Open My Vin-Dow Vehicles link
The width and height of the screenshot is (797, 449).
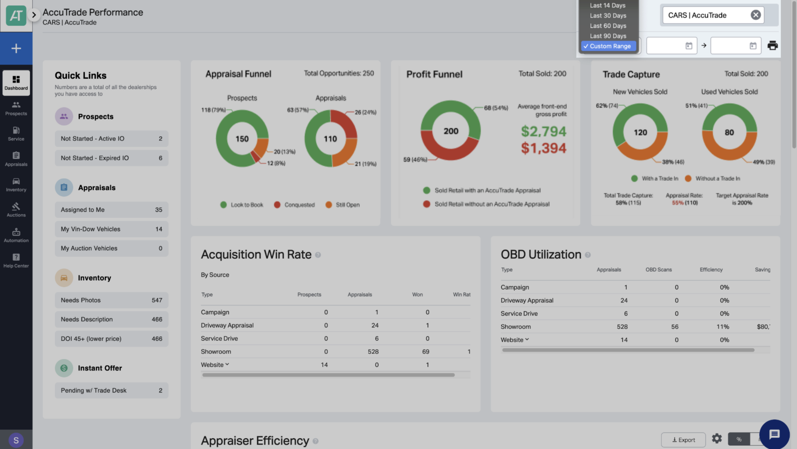pyautogui.click(x=111, y=229)
